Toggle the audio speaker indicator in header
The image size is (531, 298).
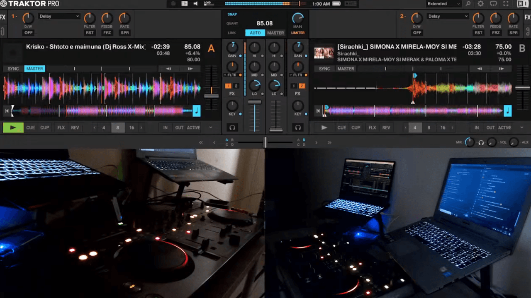(x=195, y=4)
